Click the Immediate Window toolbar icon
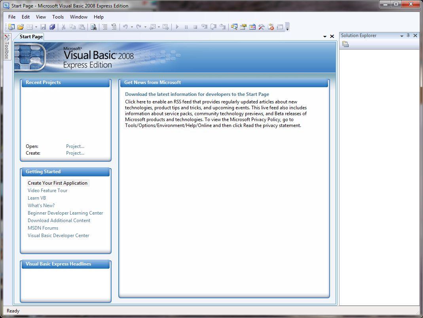The width and height of the screenshot is (423, 318). [x=280, y=27]
